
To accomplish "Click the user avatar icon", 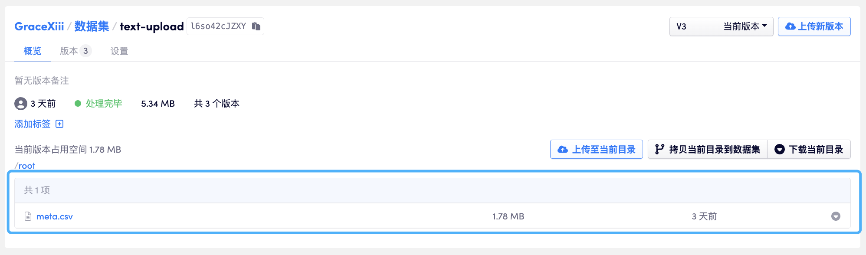I will point(21,104).
